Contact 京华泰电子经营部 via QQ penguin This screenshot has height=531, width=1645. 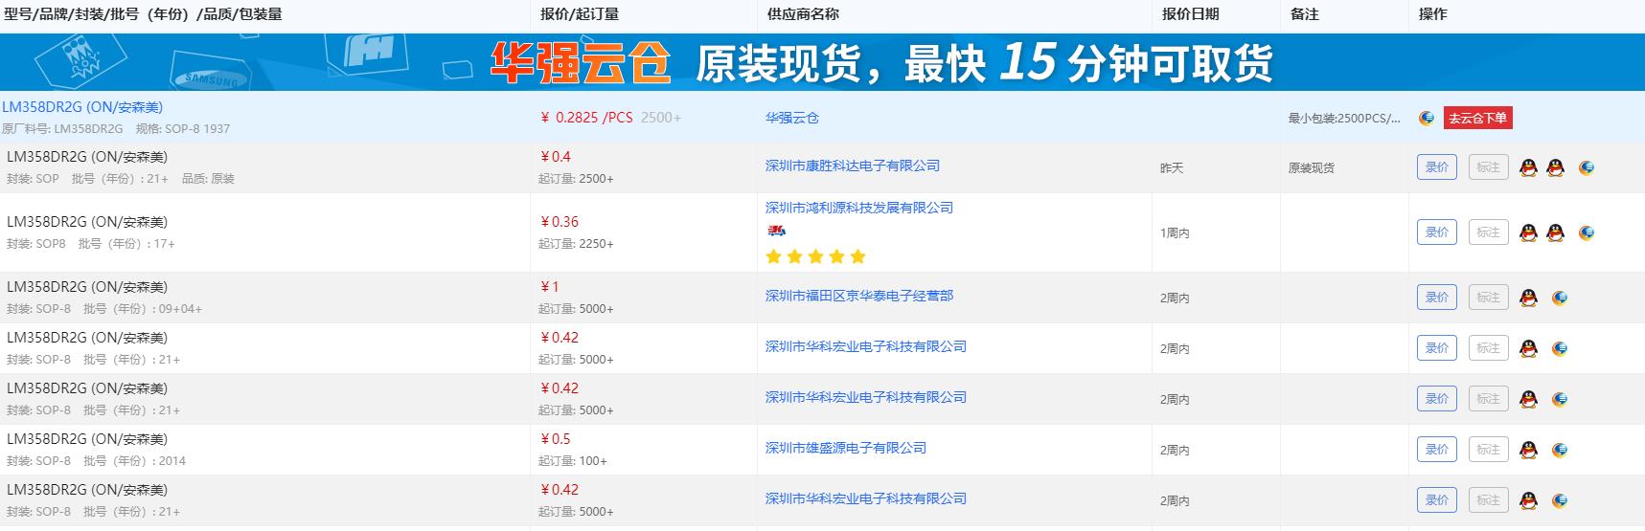pyautogui.click(x=1528, y=298)
